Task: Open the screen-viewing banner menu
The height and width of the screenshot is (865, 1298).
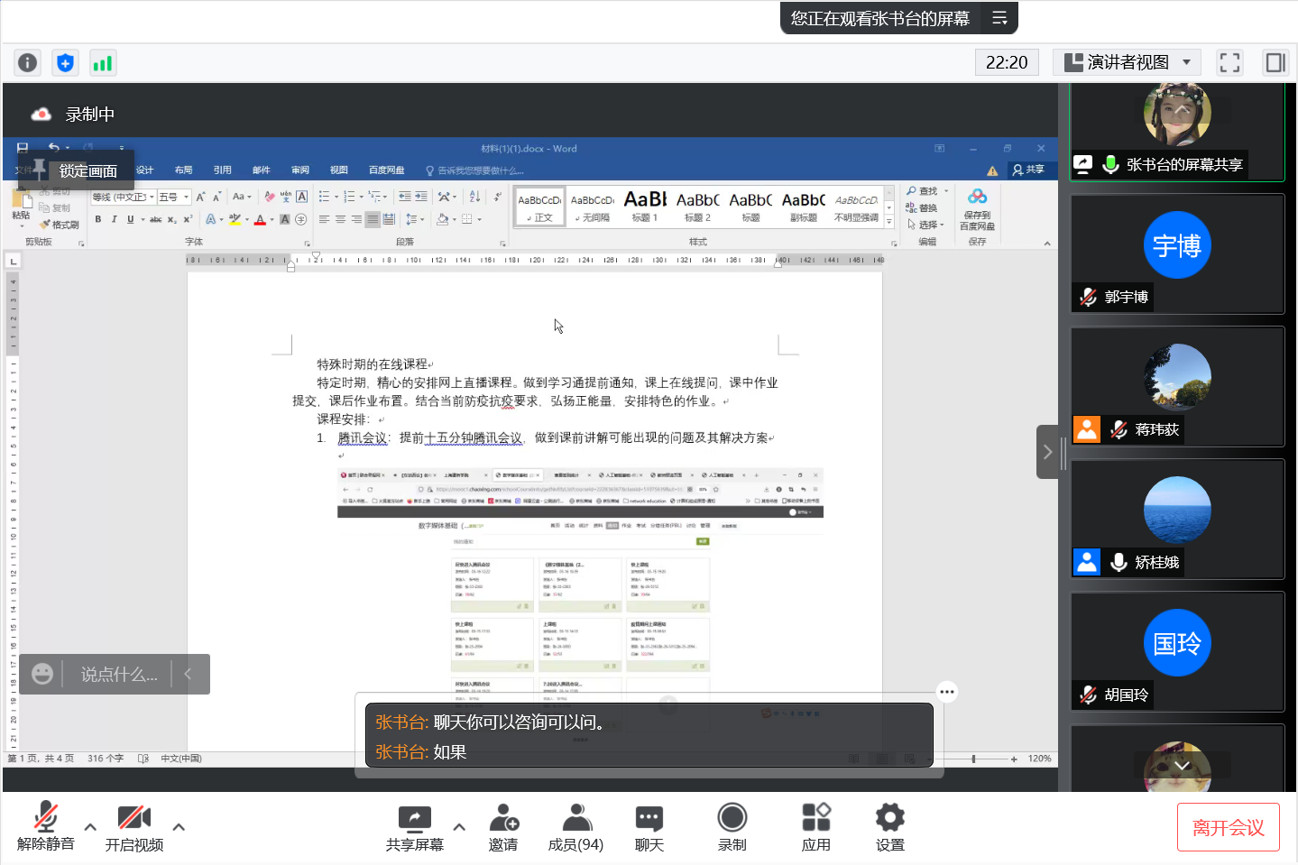Action: point(999,18)
